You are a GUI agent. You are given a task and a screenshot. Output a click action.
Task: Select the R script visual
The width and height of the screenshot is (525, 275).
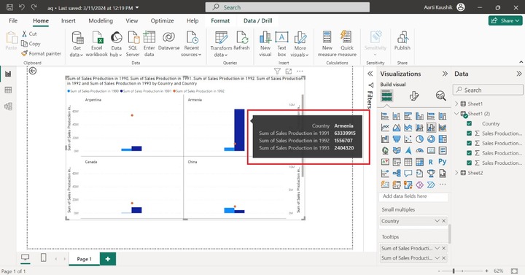[431, 162]
